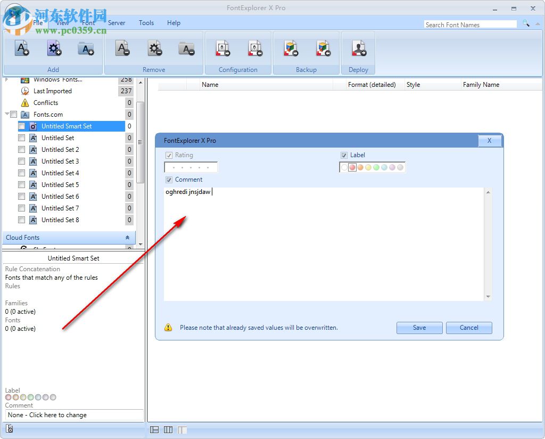Click the ribbon collapse arrow near search

[x=538, y=24]
